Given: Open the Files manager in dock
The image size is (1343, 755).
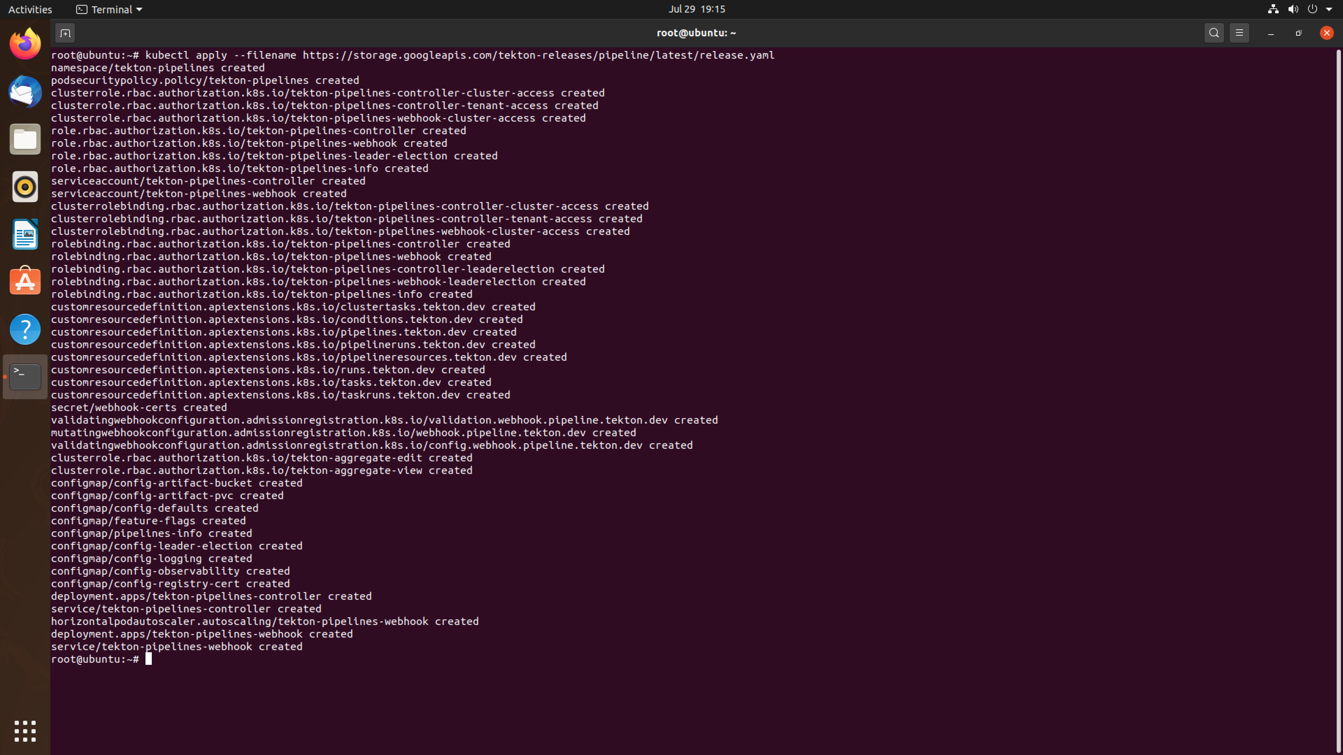Looking at the screenshot, I should 25,139.
